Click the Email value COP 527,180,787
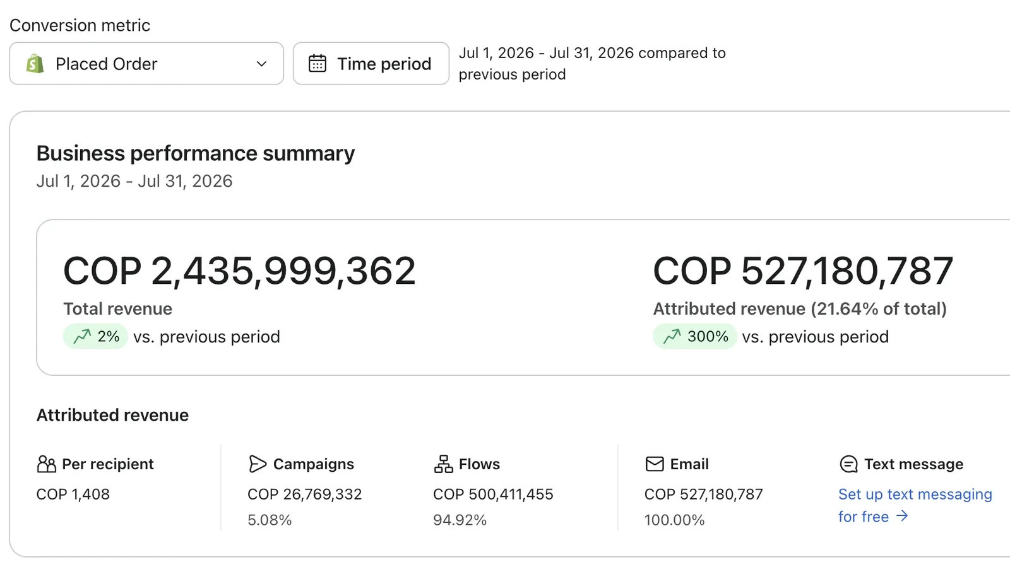Viewport: 1010px width, 567px height. point(704,494)
